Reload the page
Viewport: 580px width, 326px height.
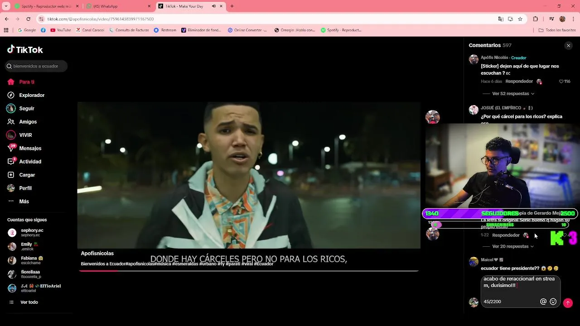pos(28,19)
